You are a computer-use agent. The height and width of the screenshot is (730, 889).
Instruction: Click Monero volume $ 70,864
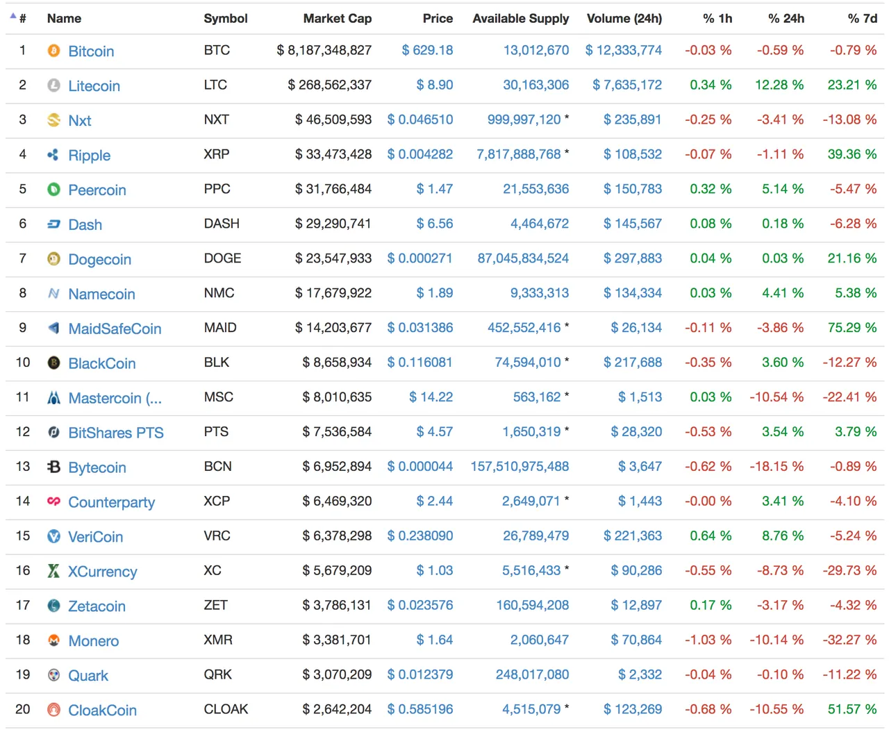(x=636, y=640)
